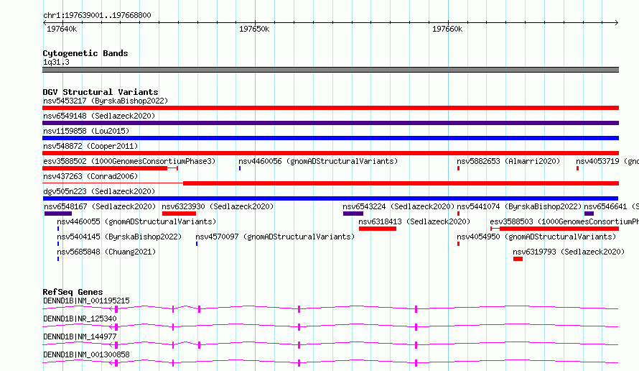
Task: Open the nsv6549148 (Sedlazeck2020) variant label
Action: (99, 116)
